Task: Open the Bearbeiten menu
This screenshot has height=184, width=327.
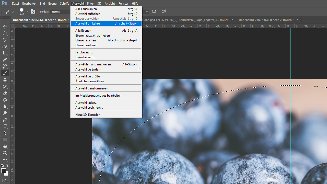Action: [x=29, y=4]
